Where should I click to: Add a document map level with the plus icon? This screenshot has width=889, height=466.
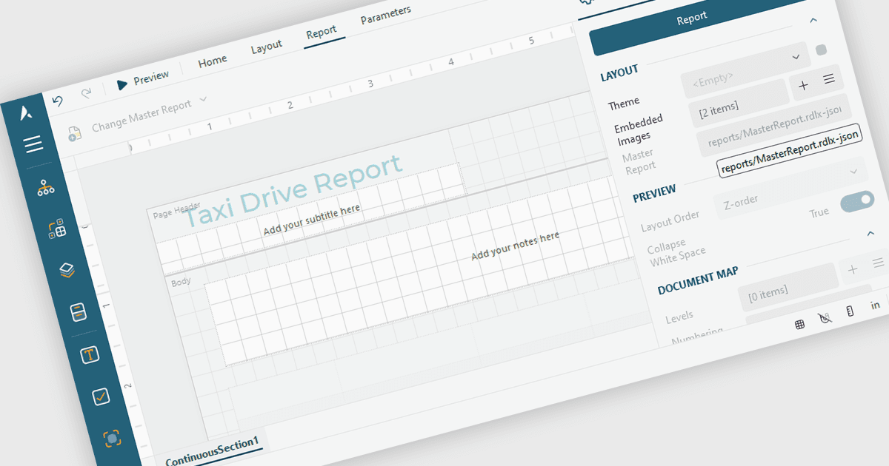click(x=853, y=269)
